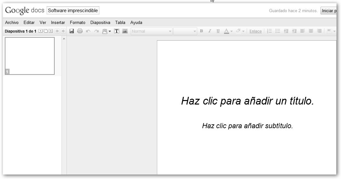Open the empty font size dropdown
The image size is (341, 179).
tap(185, 31)
